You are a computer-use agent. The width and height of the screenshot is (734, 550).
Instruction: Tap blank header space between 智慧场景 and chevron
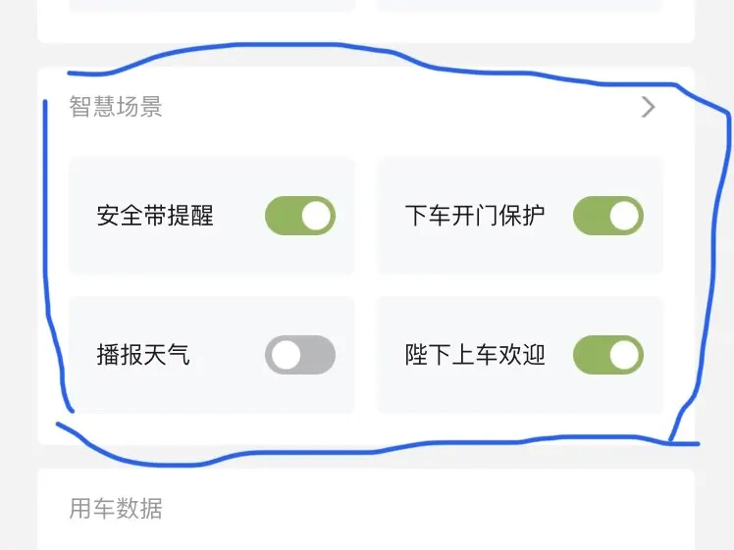[x=401, y=107]
